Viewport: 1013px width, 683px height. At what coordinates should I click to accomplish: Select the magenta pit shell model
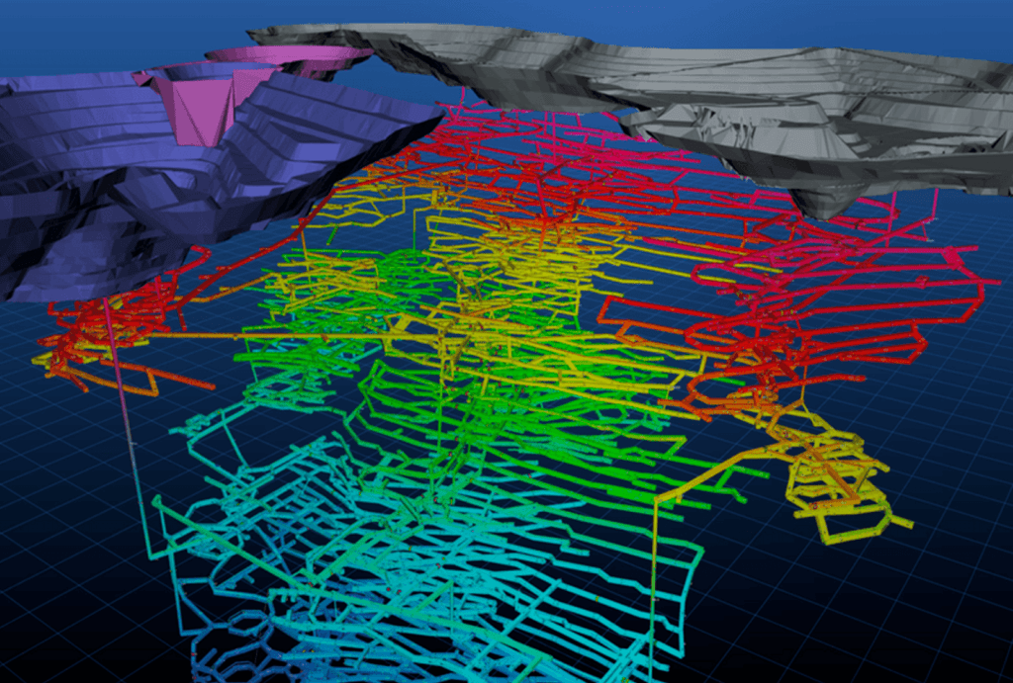204,113
